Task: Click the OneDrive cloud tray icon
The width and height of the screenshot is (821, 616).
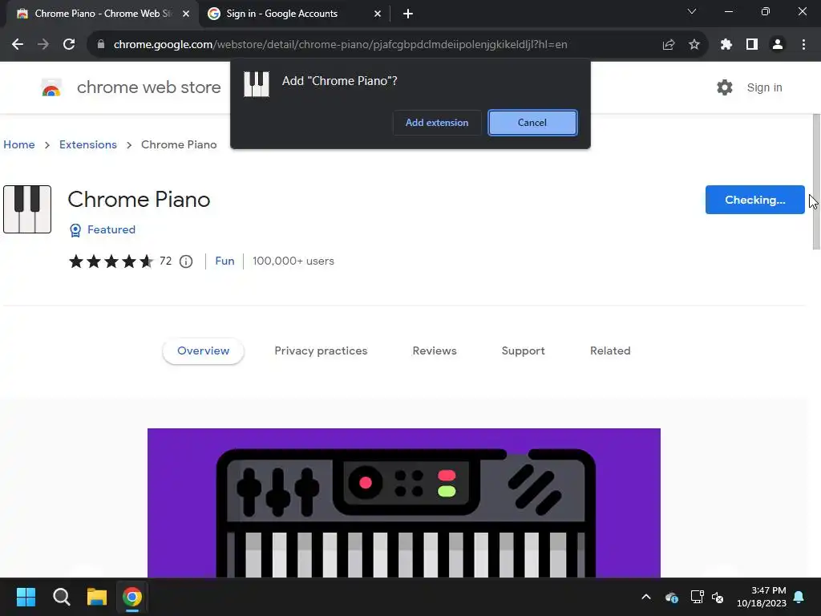Action: pyautogui.click(x=672, y=597)
